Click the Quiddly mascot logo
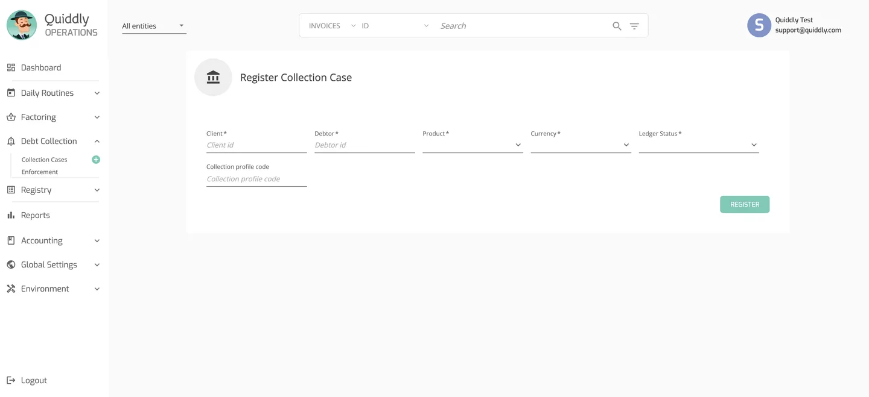 coord(22,25)
